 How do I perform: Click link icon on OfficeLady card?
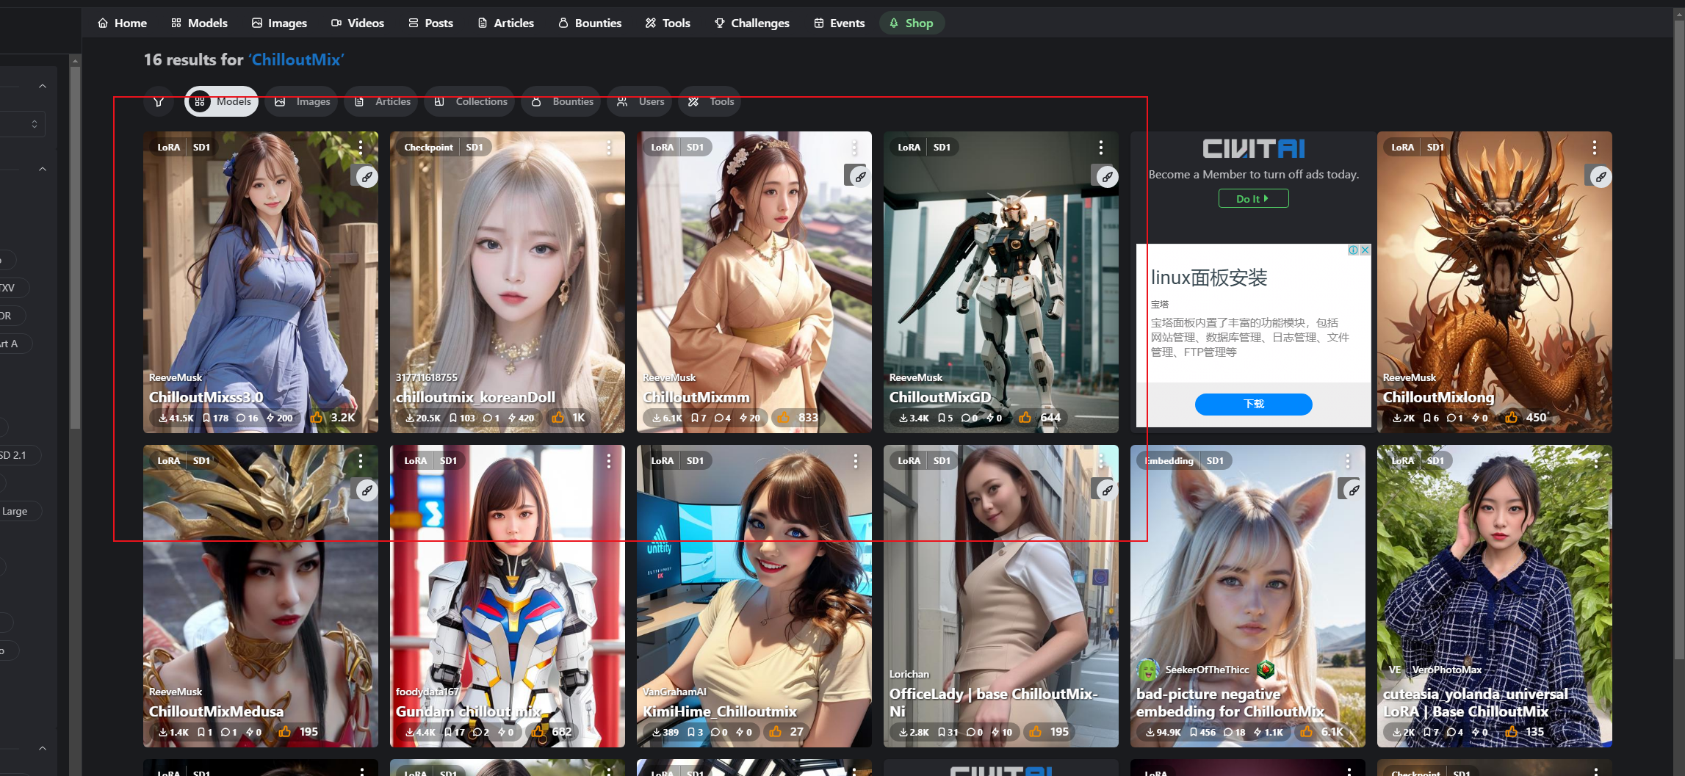coord(1107,490)
